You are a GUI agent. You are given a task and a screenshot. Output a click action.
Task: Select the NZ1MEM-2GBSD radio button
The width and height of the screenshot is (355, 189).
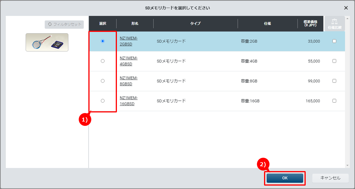[x=103, y=41]
